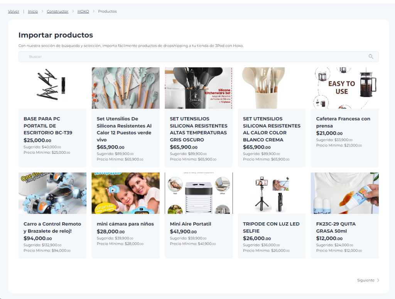This screenshot has height=299, width=395.
Task: Select TRIPODE CON LUZ LED SELFIE title
Action: pos(271,227)
